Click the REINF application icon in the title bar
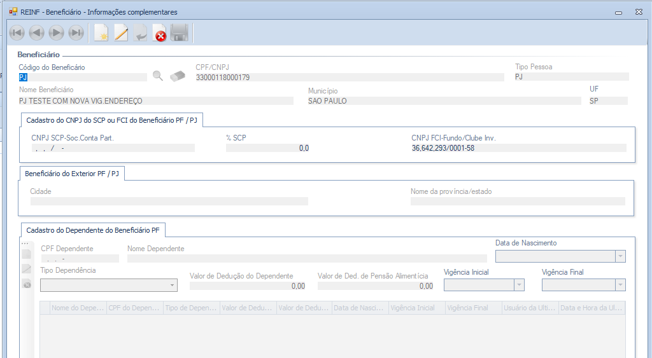This screenshot has height=358, width=652. (x=13, y=11)
